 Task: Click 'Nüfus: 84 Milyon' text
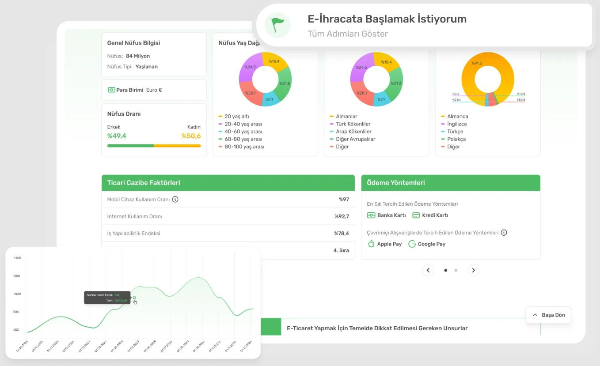coord(129,56)
